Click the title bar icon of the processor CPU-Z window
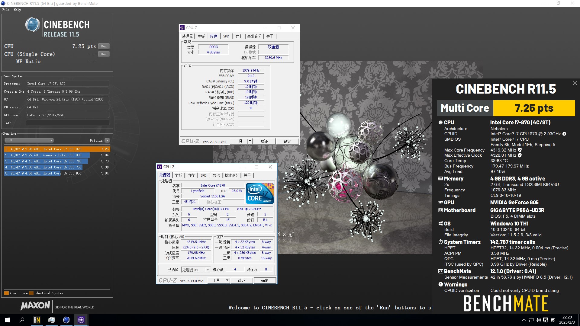580x326 pixels. point(159,167)
